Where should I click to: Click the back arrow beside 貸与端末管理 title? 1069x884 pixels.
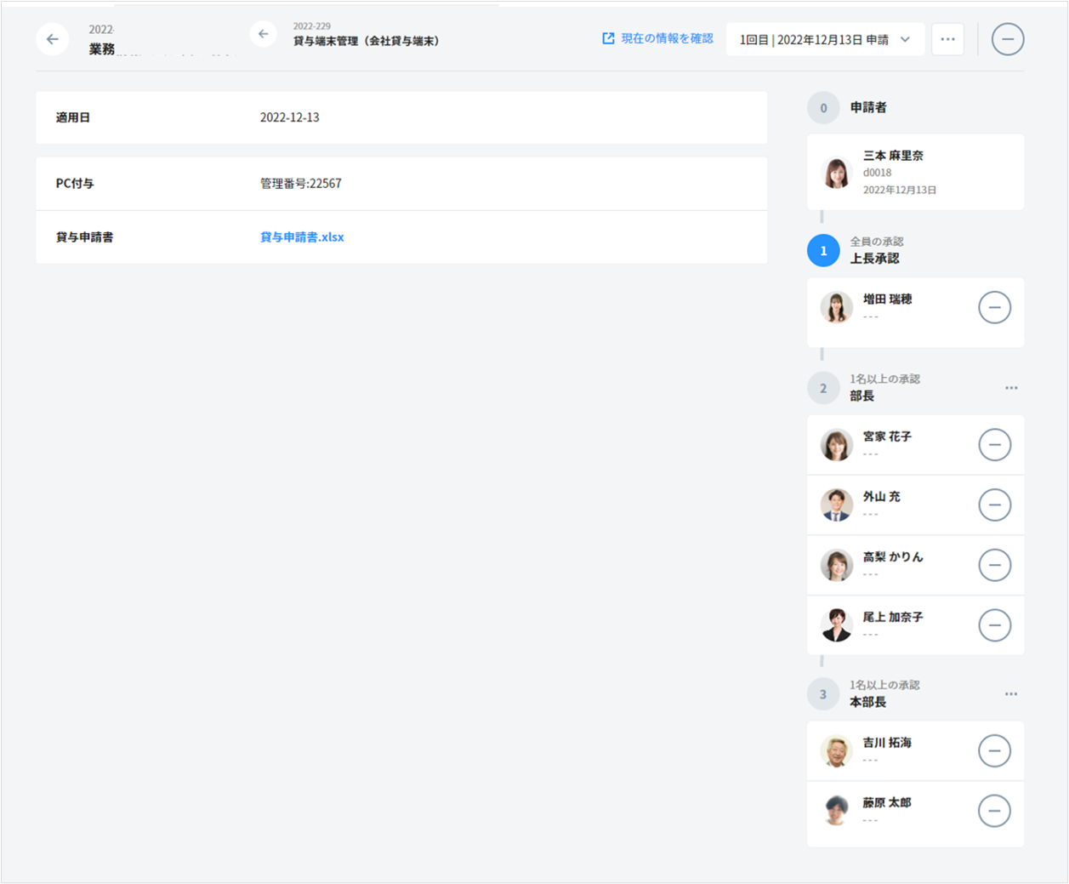[264, 35]
